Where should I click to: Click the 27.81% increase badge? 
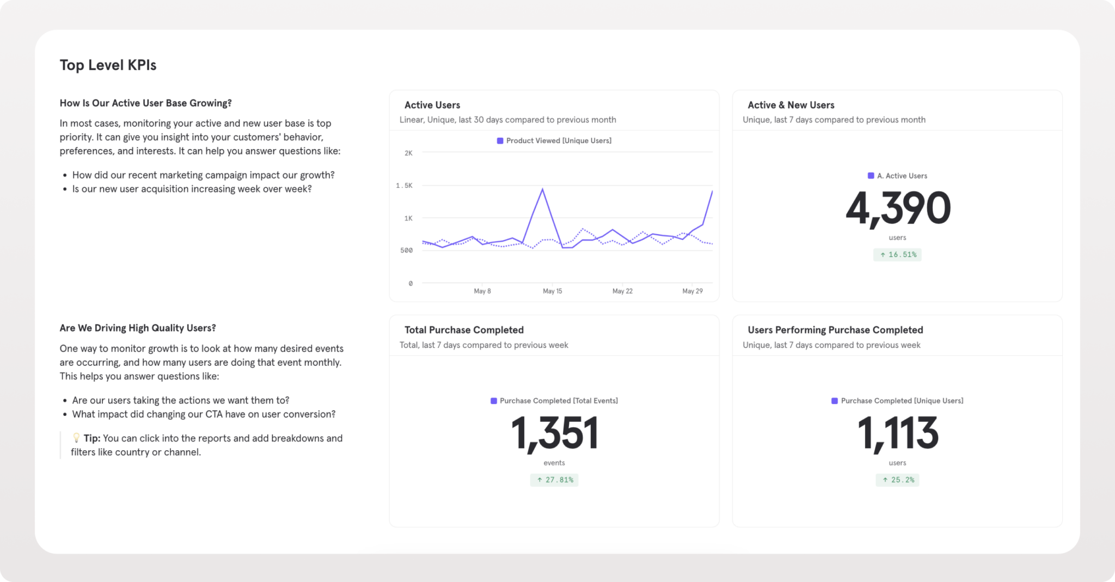(554, 480)
